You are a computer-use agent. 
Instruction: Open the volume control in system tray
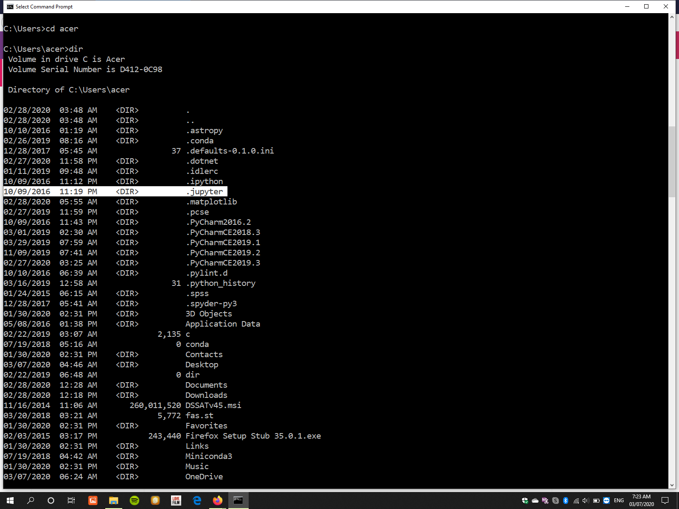coord(586,501)
